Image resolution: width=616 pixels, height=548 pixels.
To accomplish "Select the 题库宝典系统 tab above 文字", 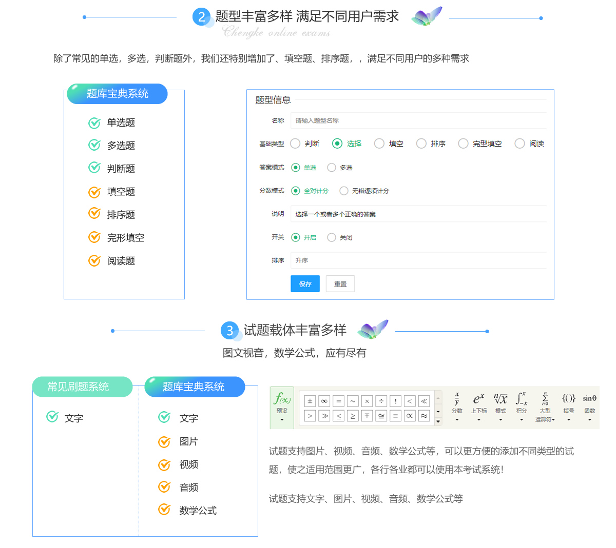I will (x=194, y=387).
